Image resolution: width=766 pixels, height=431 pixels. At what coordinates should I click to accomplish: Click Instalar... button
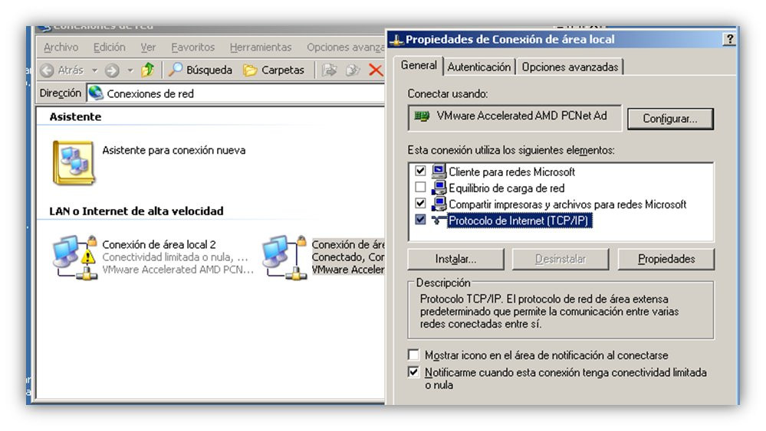point(455,259)
